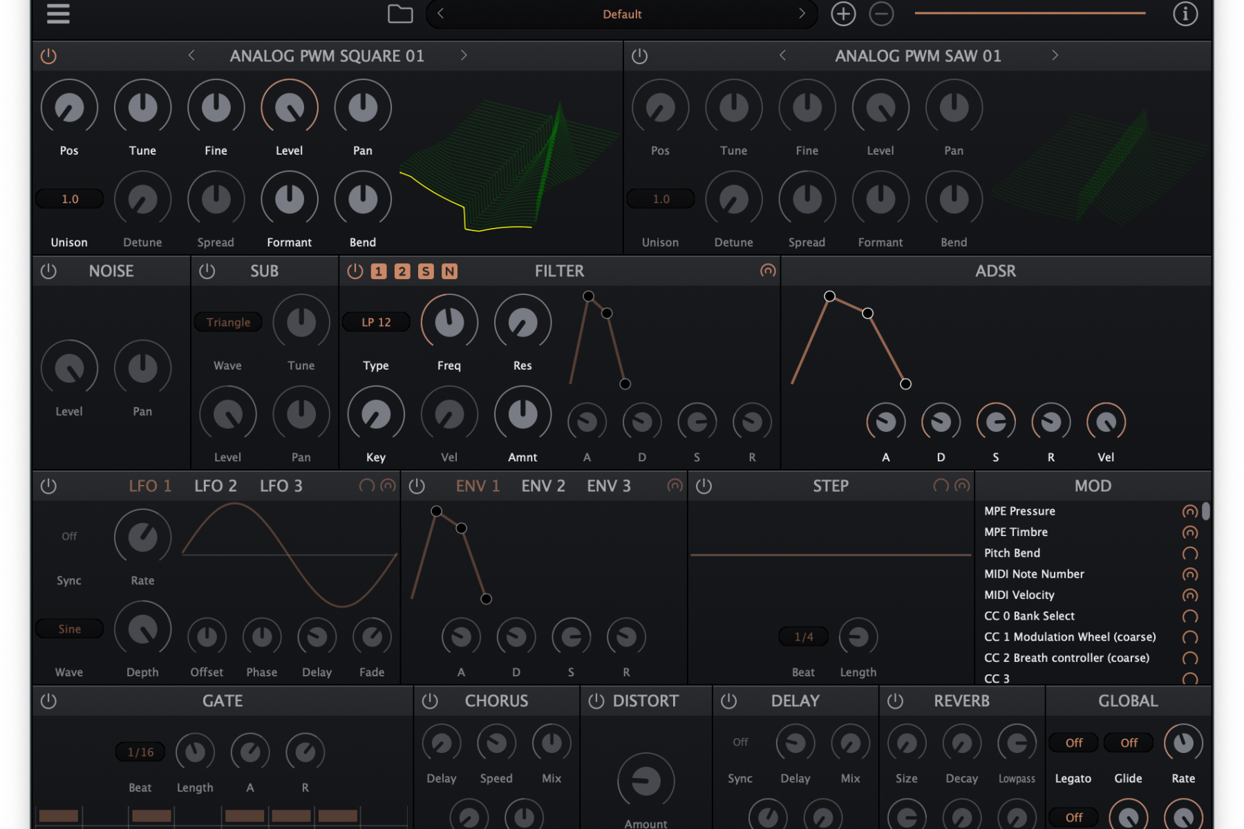
Task: Click the master volume slider at top
Action: (x=1030, y=13)
